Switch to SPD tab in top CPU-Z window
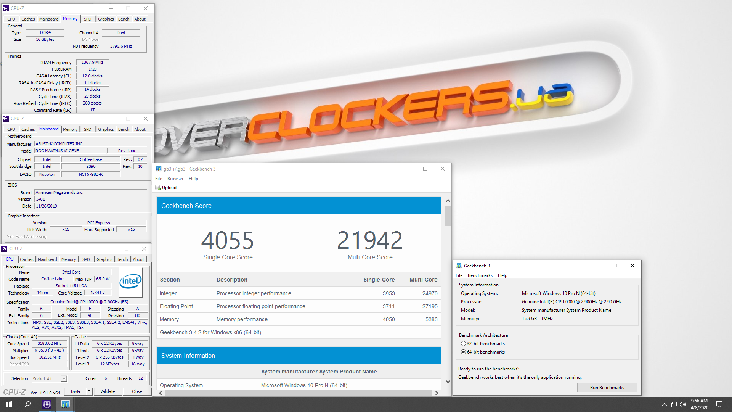Image resolution: width=732 pixels, height=412 pixels. pyautogui.click(x=88, y=19)
